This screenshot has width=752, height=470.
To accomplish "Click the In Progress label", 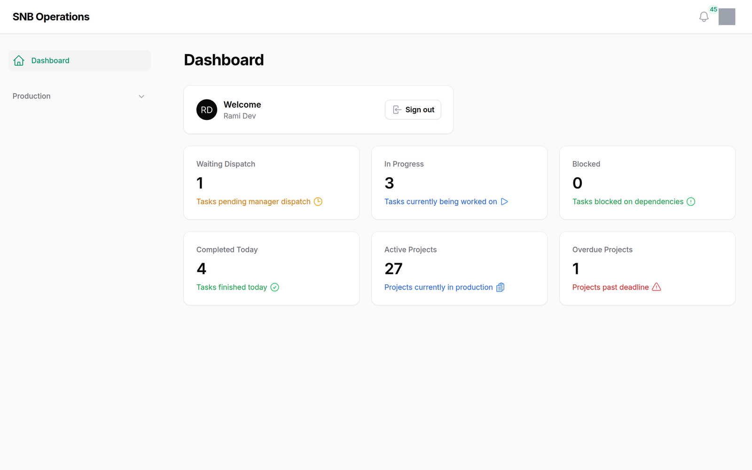I will pyautogui.click(x=404, y=164).
